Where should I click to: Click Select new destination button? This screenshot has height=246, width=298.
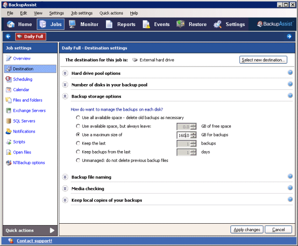tap(263, 60)
